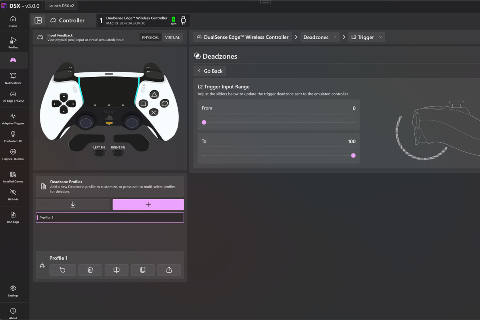Add a new Deadzone profile with plus button

pyautogui.click(x=148, y=204)
